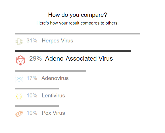Click the 29% percentage value
Screen dimensions: 165x133
point(35,58)
